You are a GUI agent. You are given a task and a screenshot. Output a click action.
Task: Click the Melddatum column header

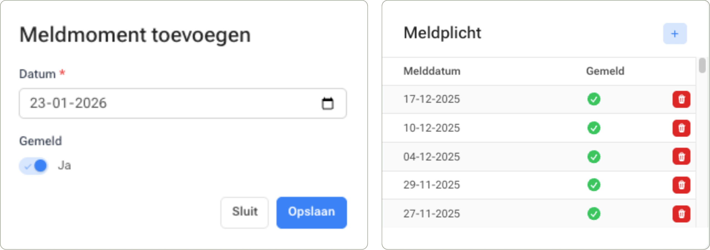click(x=432, y=71)
